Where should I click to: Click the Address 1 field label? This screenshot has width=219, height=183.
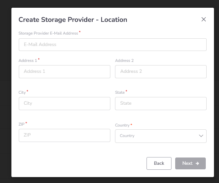click(28, 61)
